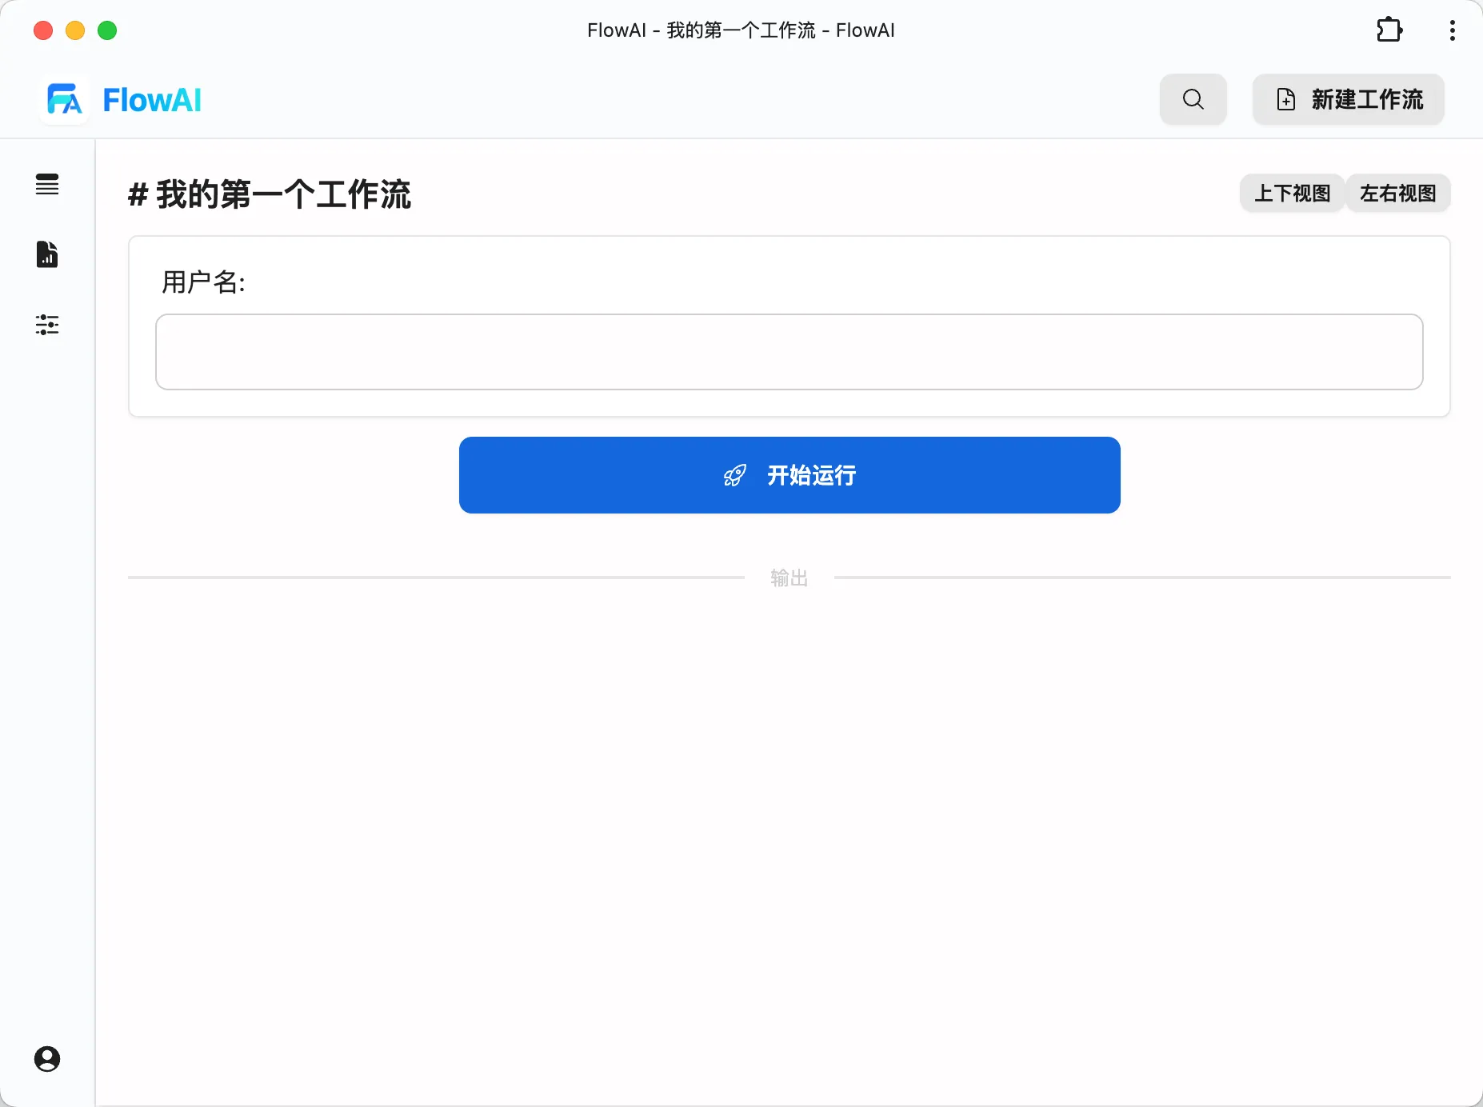
Task: Maximize the window with green button
Action: click(107, 30)
